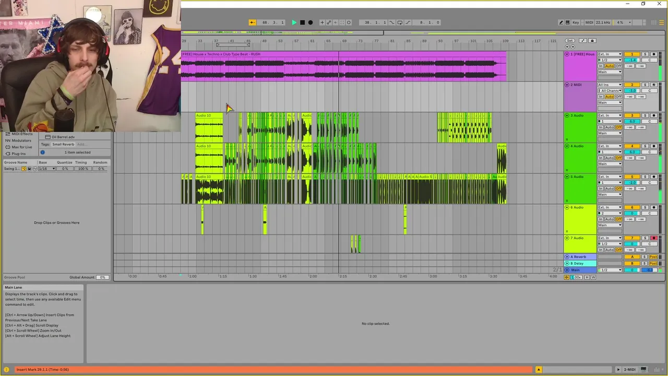Click the Session Record circle icon
Viewport: 668px width, 376px height.
[349, 22]
